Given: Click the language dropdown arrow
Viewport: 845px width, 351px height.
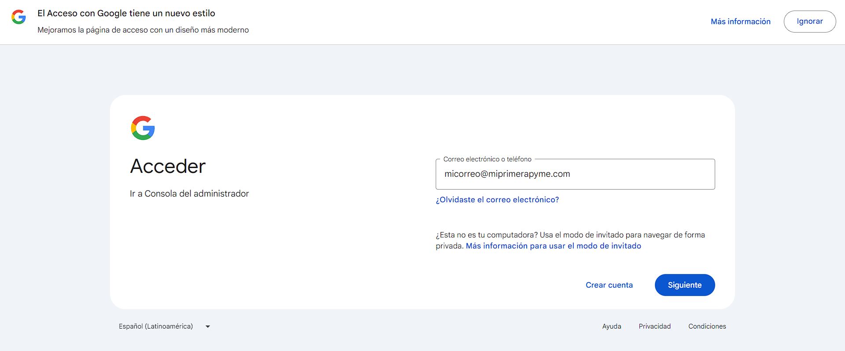Looking at the screenshot, I should pyautogui.click(x=208, y=326).
